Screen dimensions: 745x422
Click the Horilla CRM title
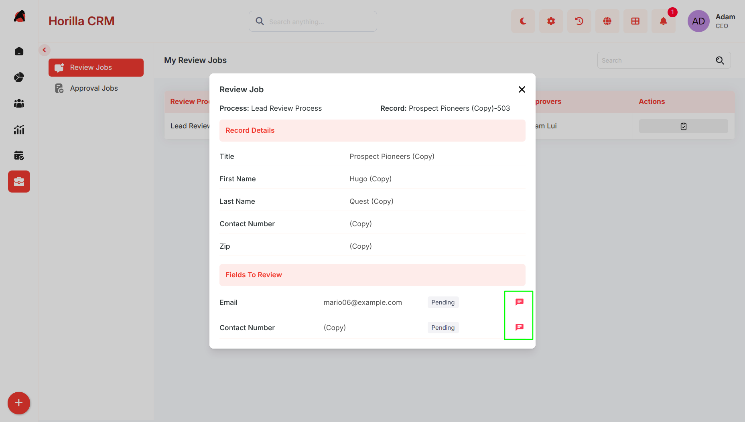[81, 21]
